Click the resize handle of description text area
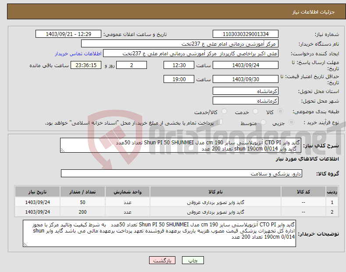The width and height of the screenshot is (346, 272). pyautogui.click(x=63, y=150)
